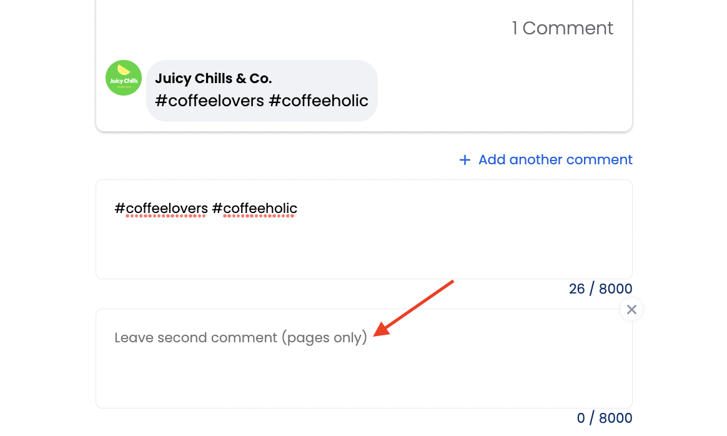Click the Juicy Chills green avatar logo

pos(123,77)
